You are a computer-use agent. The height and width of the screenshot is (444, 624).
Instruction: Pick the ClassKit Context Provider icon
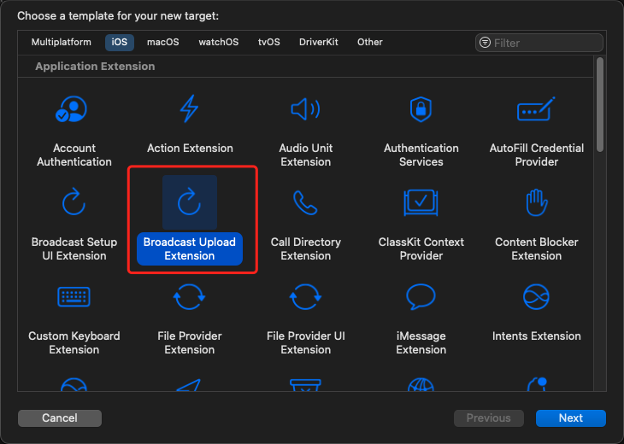pyautogui.click(x=421, y=203)
